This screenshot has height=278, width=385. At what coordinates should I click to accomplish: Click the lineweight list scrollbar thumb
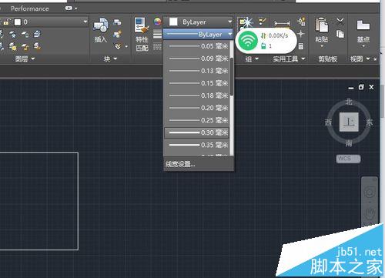(232, 76)
